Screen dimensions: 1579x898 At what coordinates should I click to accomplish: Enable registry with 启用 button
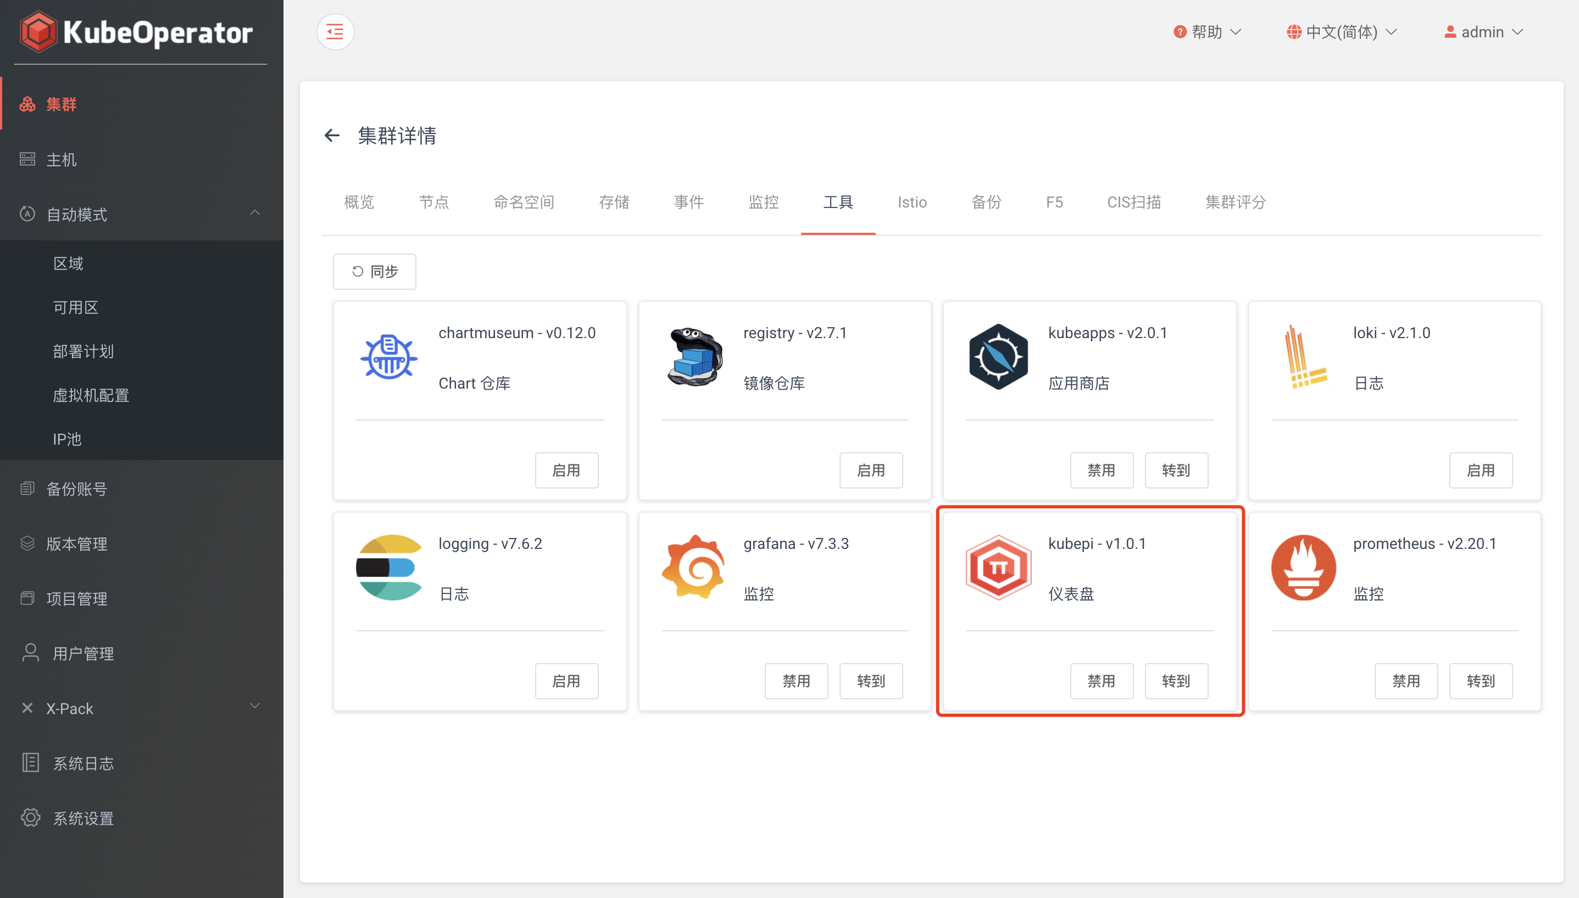click(x=871, y=470)
